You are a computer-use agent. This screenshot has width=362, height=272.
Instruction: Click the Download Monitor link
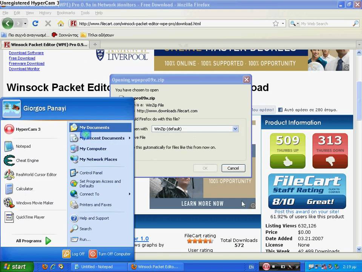[x=24, y=69]
